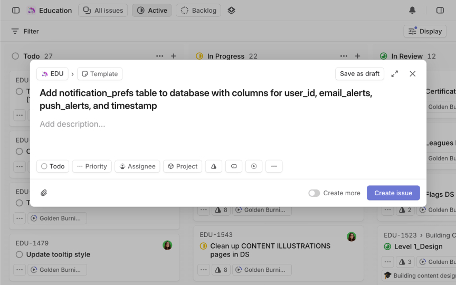456x285 pixels.
Task: Click the Save as draft button
Action: (x=359, y=74)
